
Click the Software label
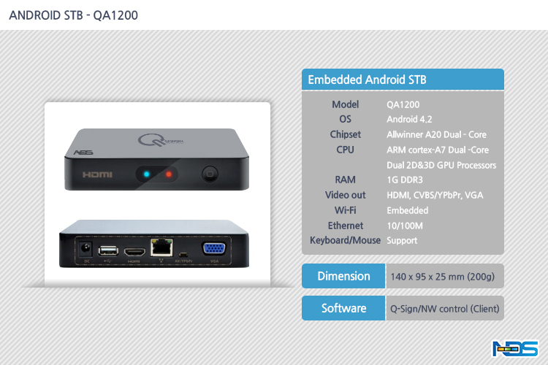tap(343, 308)
